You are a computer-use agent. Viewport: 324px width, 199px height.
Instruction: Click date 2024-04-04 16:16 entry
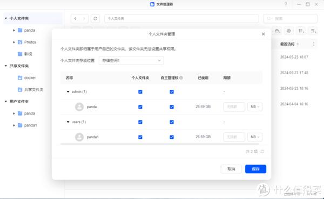(x=294, y=104)
